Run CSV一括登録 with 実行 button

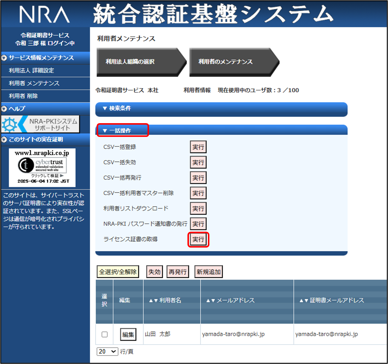click(198, 147)
